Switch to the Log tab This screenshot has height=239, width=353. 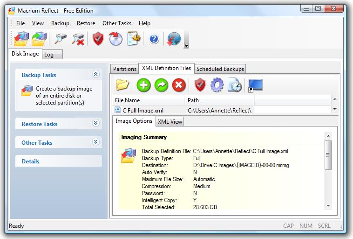pyautogui.click(x=53, y=55)
